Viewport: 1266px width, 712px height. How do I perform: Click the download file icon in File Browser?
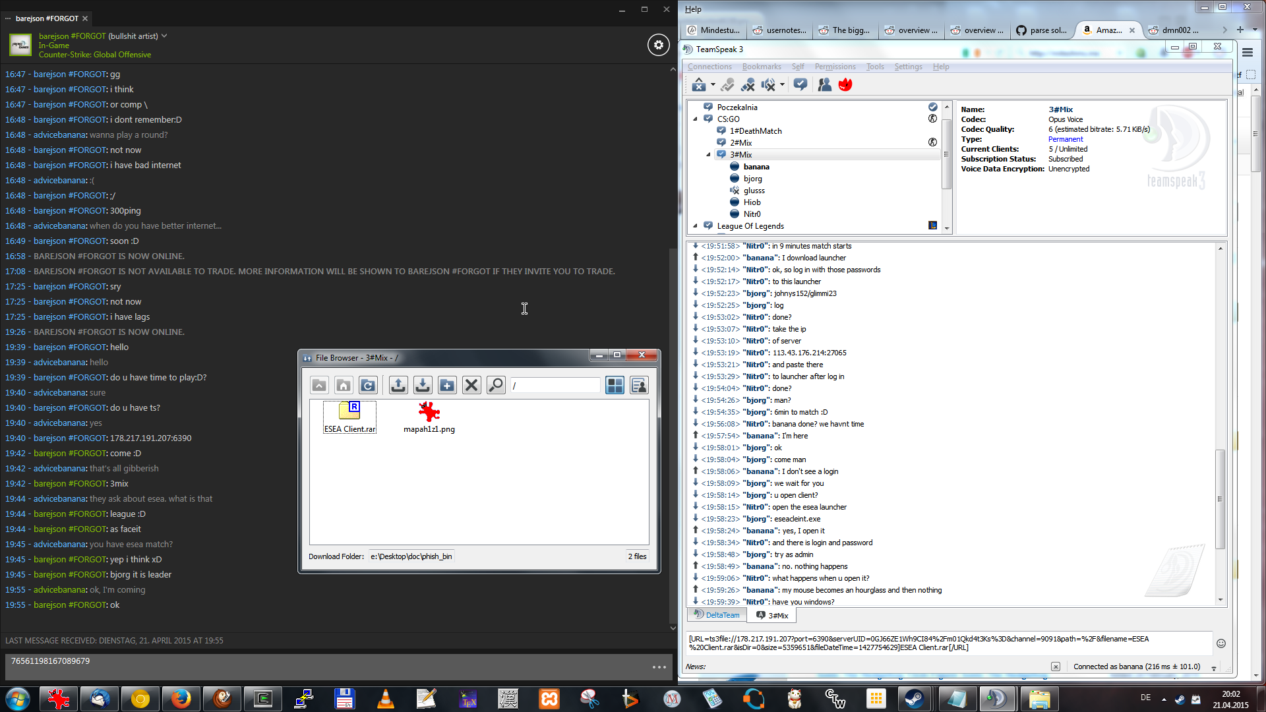(x=423, y=385)
